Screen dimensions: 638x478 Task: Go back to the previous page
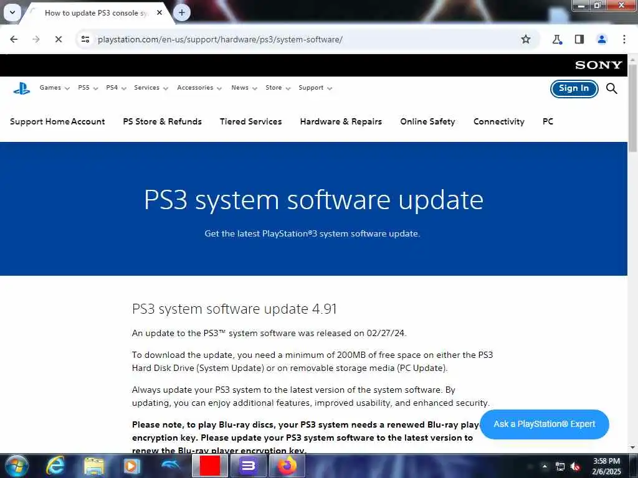[x=14, y=39]
